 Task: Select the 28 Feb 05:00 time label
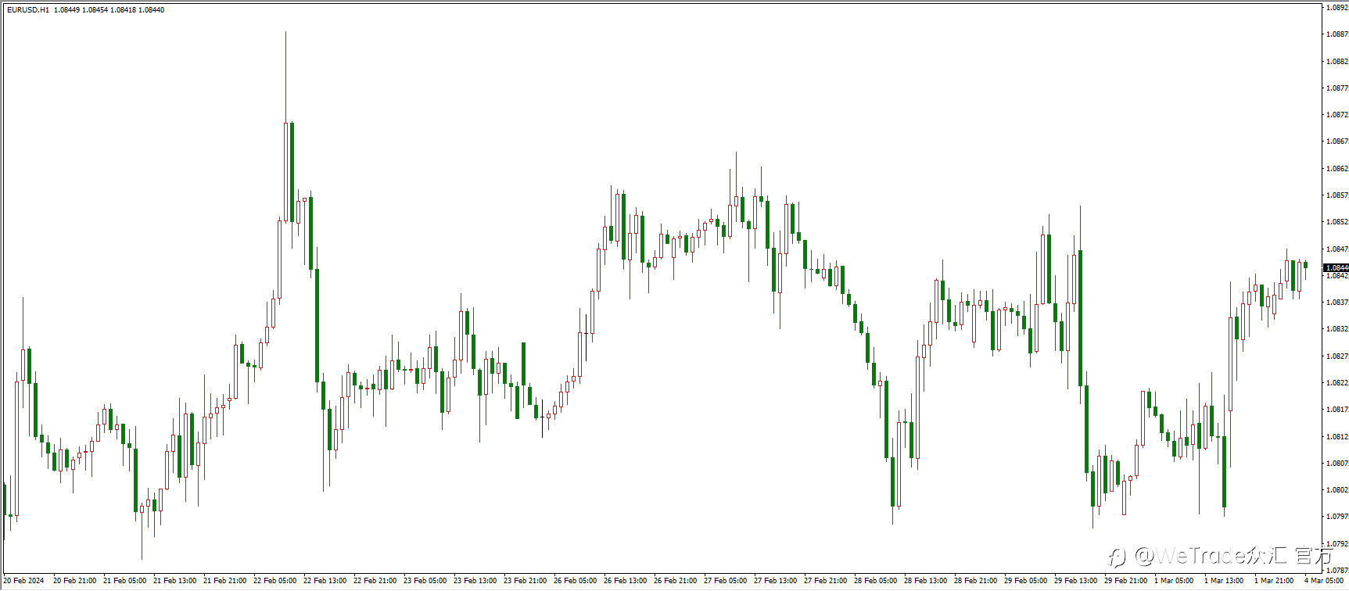[875, 581]
